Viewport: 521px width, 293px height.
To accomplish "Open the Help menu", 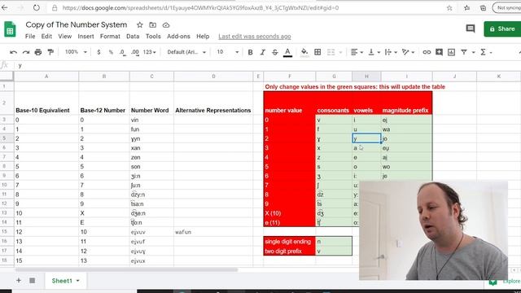I will (x=203, y=36).
